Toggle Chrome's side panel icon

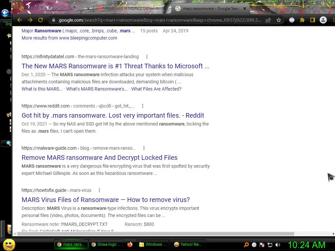tap(312, 20)
